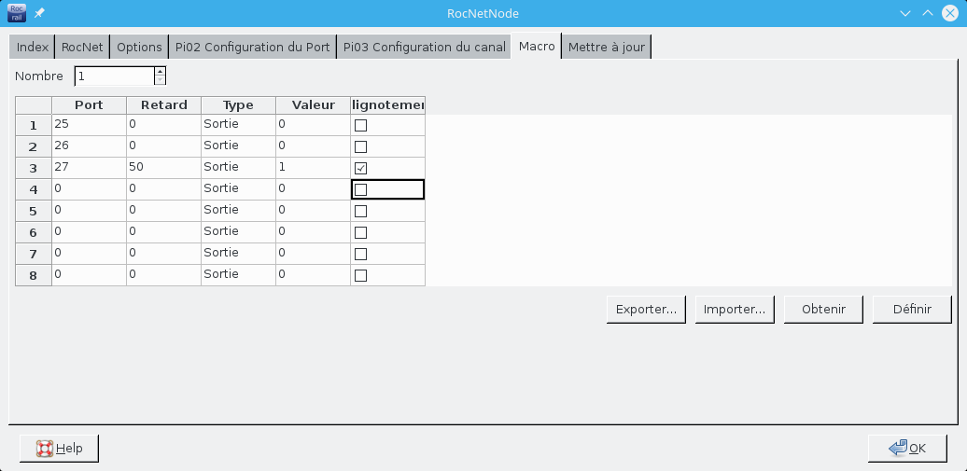The height and width of the screenshot is (471, 967).
Task: Go to the Options tab
Action: (x=139, y=47)
